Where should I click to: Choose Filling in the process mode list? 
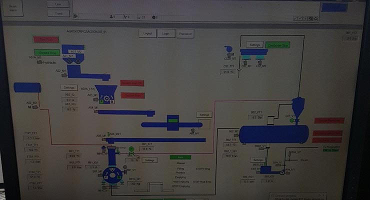180,168
